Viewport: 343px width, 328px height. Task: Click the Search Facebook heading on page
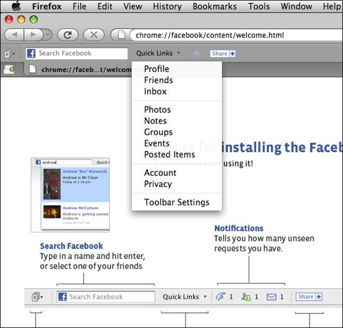coord(71,246)
